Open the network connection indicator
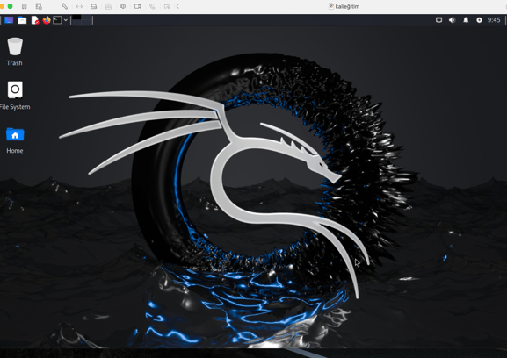 (x=438, y=20)
